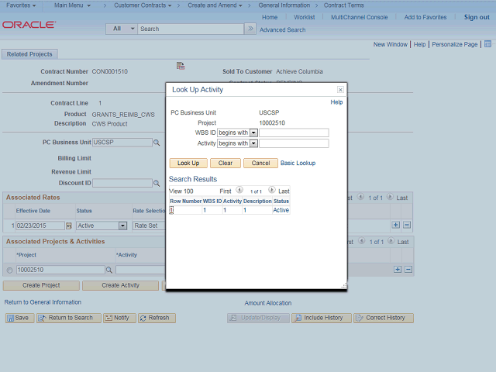Go to Contract Terms breadcrumb
The image size is (496, 372).
coord(343,5)
